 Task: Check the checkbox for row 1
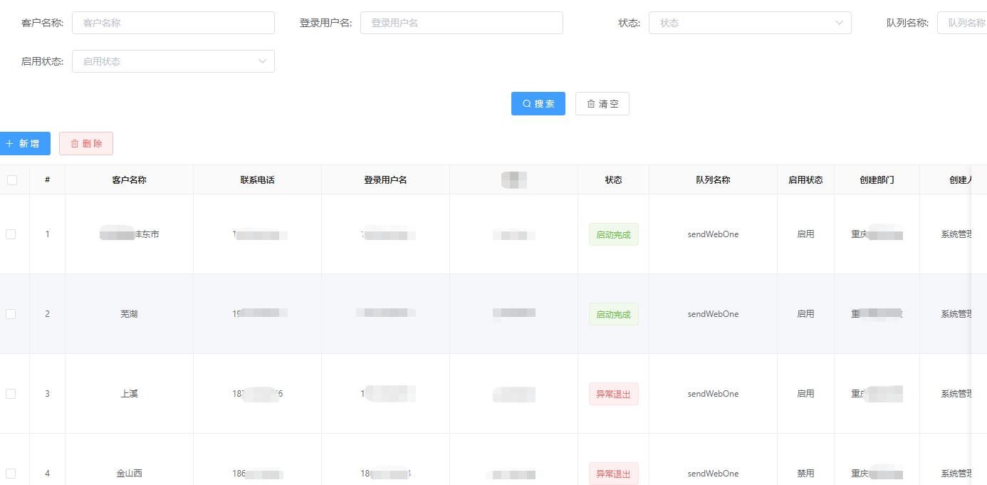pyautogui.click(x=11, y=234)
